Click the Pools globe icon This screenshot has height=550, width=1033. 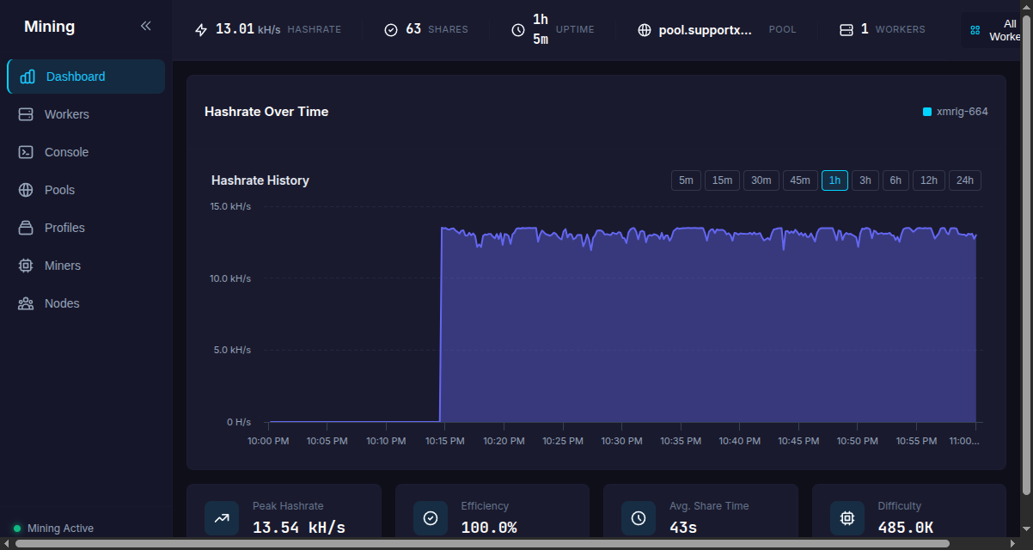(x=26, y=190)
